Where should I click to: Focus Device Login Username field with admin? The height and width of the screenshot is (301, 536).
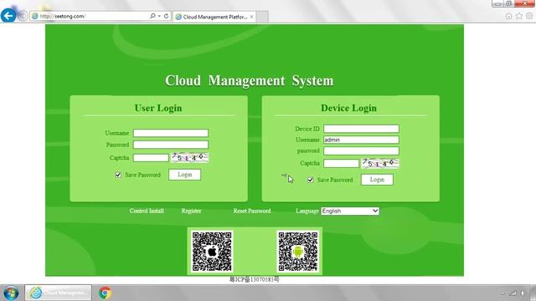tap(361, 140)
